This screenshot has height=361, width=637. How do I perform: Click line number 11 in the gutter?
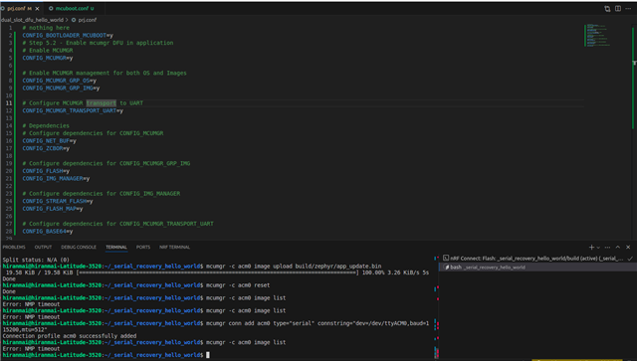(9, 103)
